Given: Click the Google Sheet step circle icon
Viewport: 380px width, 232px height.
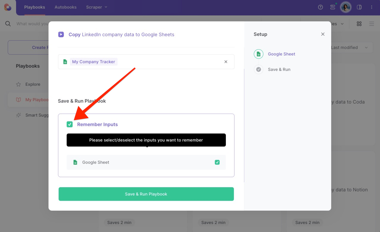Looking at the screenshot, I should (x=259, y=54).
